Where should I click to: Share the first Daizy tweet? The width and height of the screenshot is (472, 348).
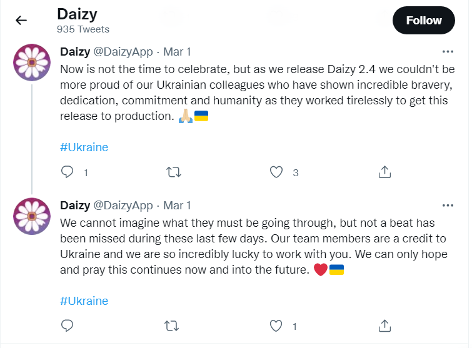click(x=385, y=172)
